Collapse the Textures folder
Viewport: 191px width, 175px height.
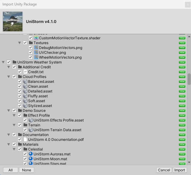coord(19,43)
